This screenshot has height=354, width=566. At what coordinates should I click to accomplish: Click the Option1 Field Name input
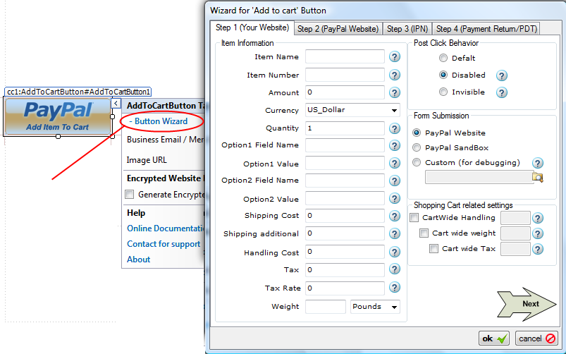(x=345, y=145)
